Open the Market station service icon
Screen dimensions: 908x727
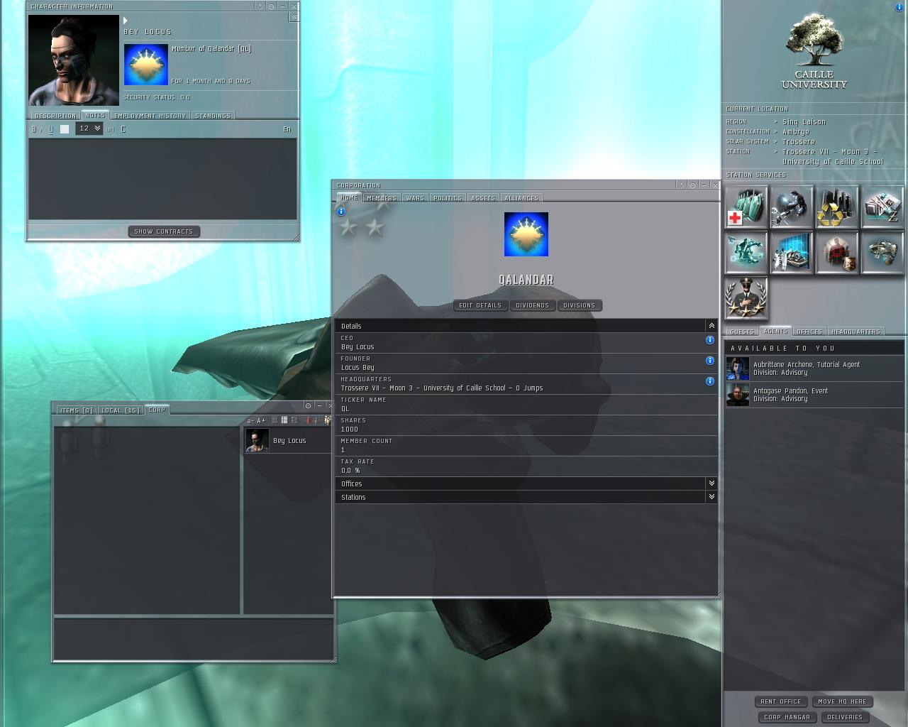click(x=882, y=207)
